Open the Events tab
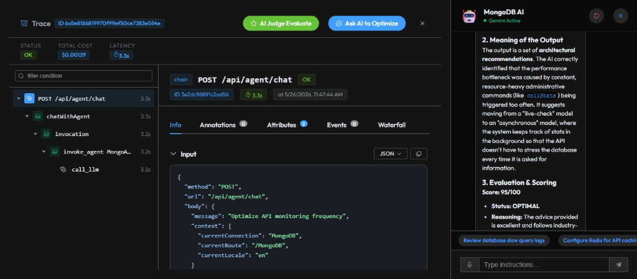637x279 pixels. [343, 125]
